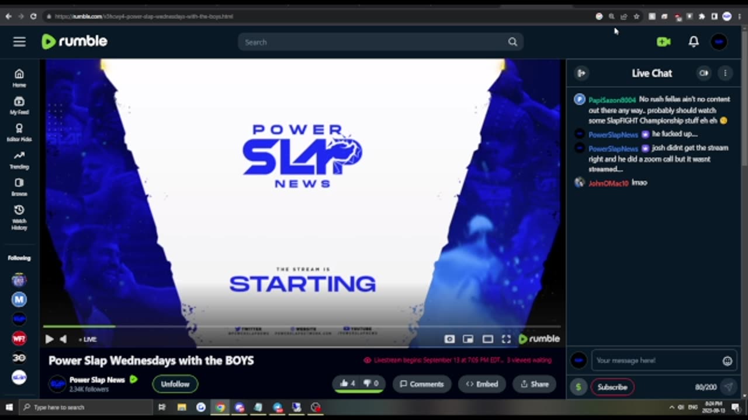
Task: Open the user profile avatar menu
Action: [719, 42]
